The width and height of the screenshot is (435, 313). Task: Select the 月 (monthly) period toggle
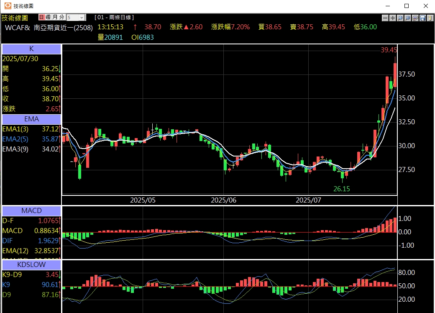pos(55,17)
